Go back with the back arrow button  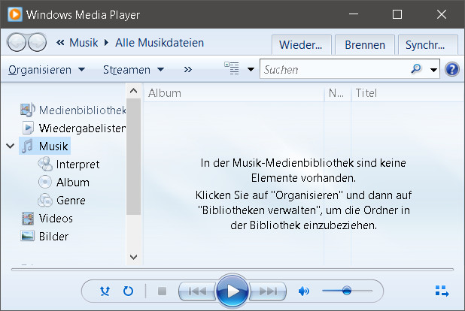click(17, 42)
